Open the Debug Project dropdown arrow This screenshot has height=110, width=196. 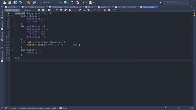pyautogui.click(x=93, y=3)
